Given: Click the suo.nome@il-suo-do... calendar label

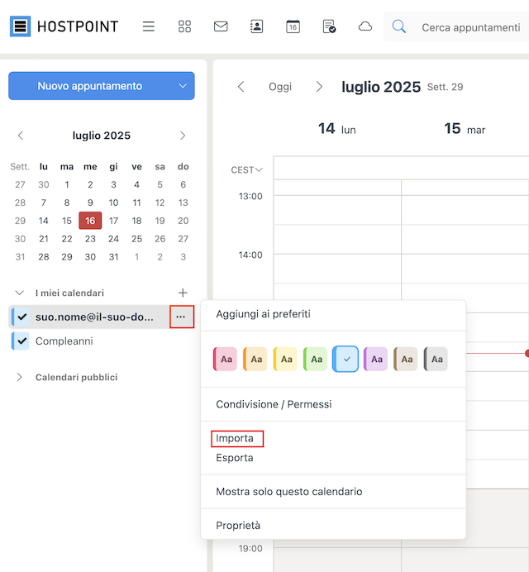Looking at the screenshot, I should (x=94, y=317).
